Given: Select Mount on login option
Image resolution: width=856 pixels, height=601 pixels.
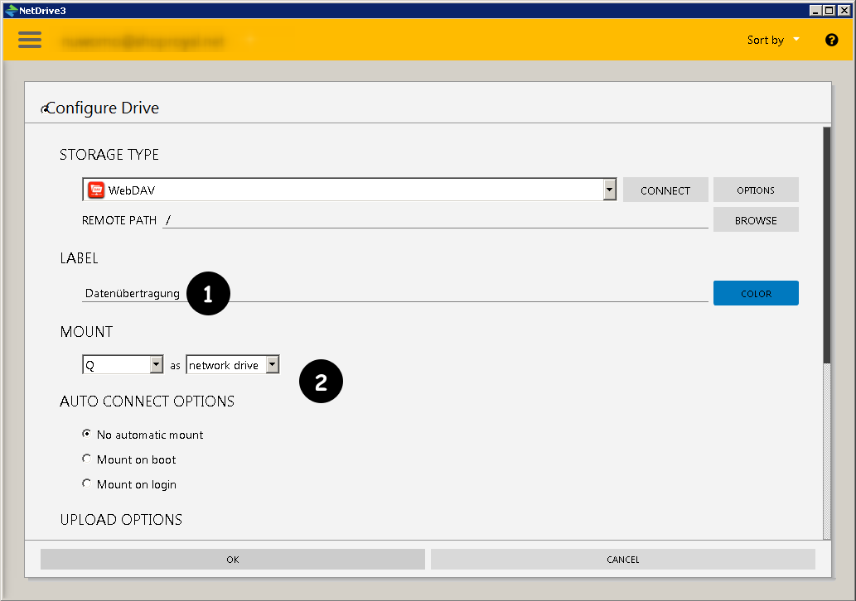Looking at the screenshot, I should point(87,483).
